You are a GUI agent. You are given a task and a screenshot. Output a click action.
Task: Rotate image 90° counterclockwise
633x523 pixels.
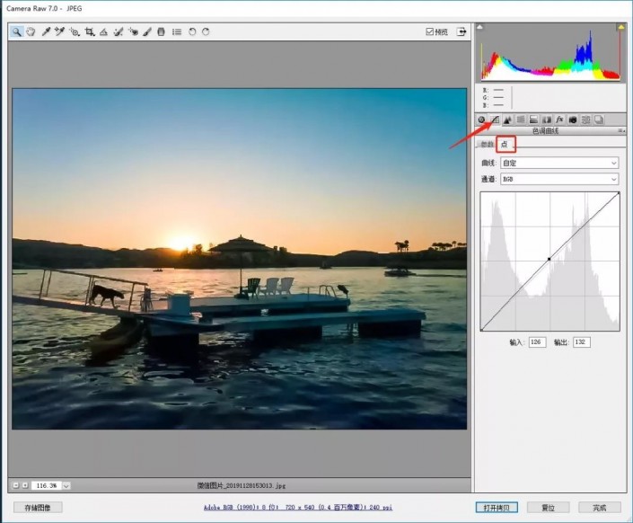coord(192,31)
